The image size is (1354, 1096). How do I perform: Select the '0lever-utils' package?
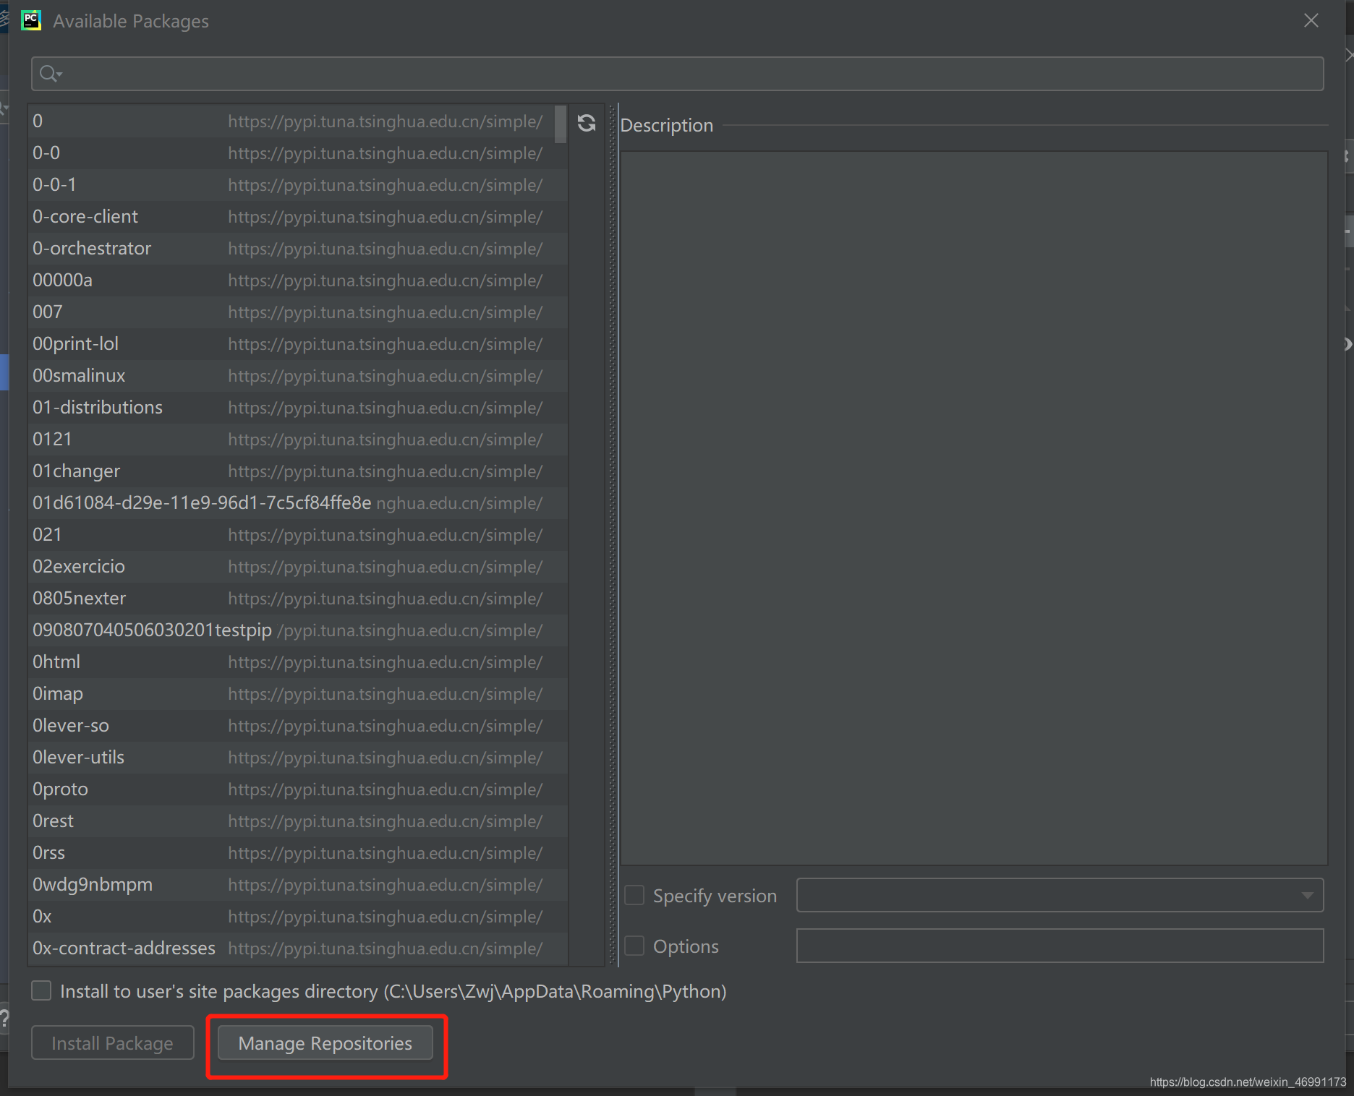[298, 758]
